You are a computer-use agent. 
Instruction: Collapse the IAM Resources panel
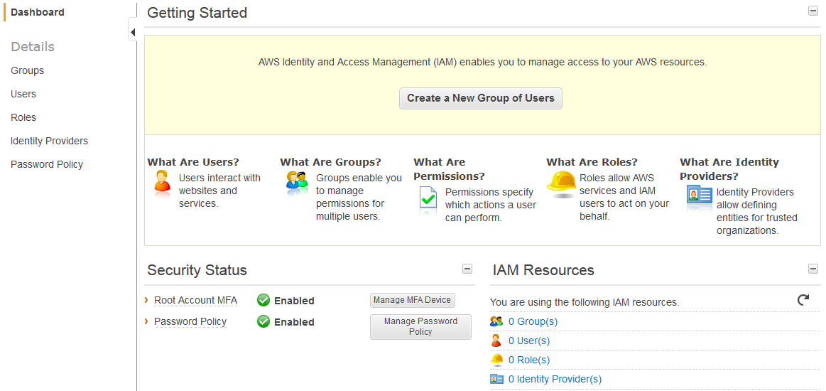pos(813,269)
